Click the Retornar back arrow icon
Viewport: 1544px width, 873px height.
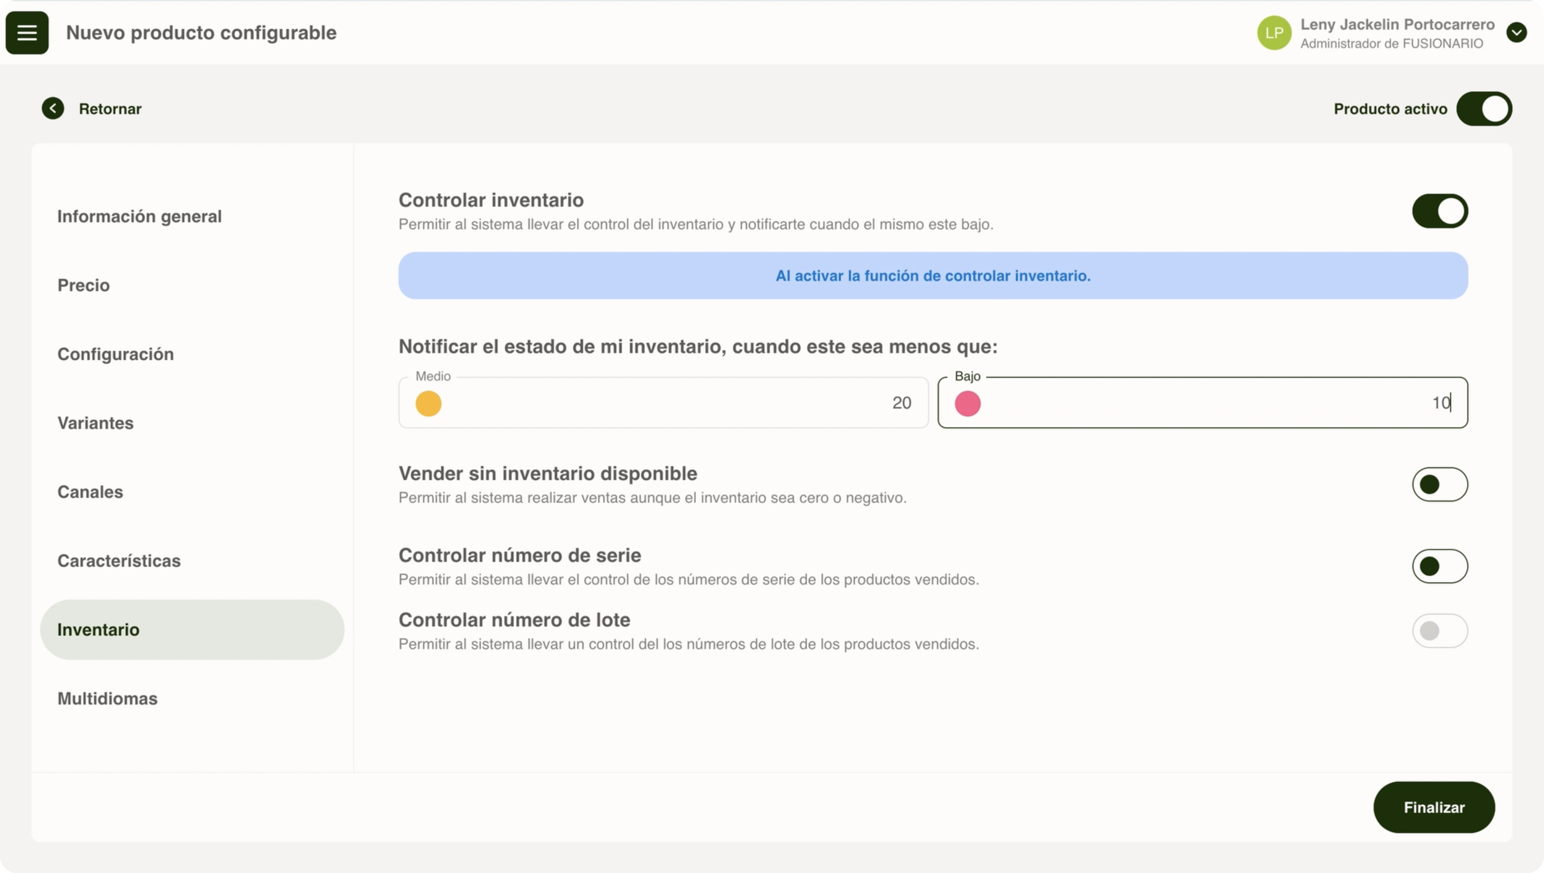click(x=53, y=109)
